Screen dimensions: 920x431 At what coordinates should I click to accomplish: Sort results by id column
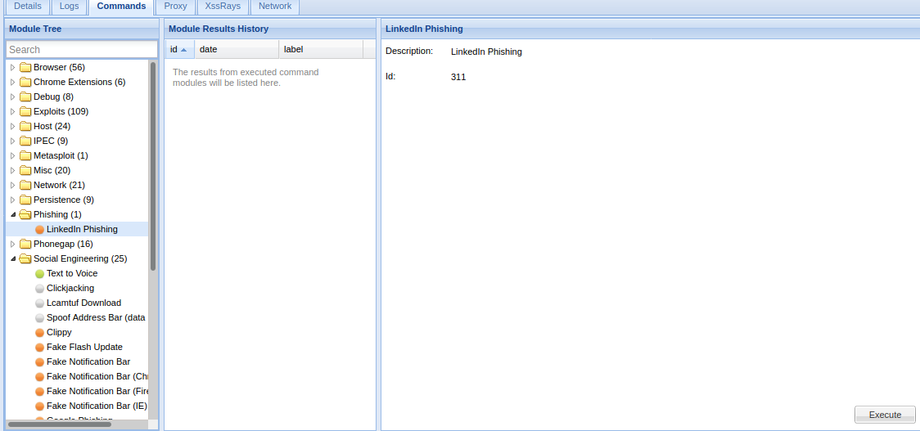(179, 49)
